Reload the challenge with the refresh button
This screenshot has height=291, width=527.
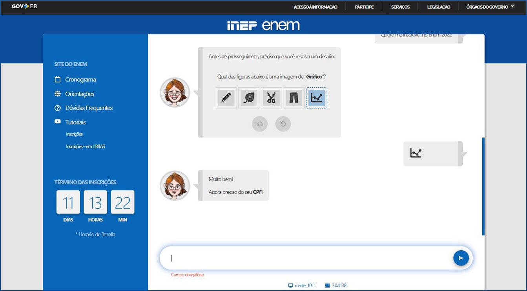pos(283,124)
